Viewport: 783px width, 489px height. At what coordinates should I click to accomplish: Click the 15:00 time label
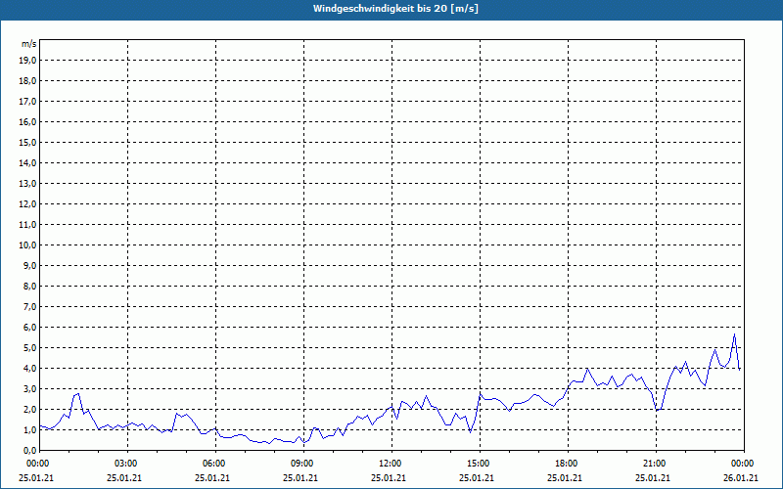(479, 463)
